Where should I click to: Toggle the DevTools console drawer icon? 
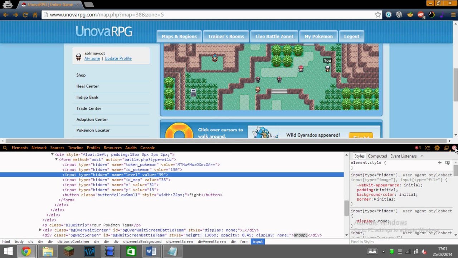427,148
